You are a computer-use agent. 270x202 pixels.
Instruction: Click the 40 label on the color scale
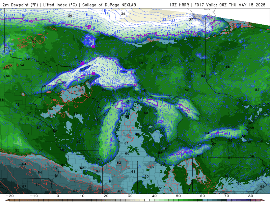(x=154, y=196)
